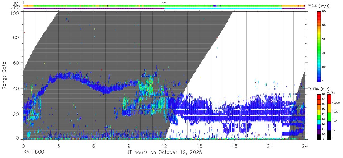Click the '40' Range Gate axis tick
Image resolution: width=343 pixels, height=158 pixels.
[x=16, y=88]
